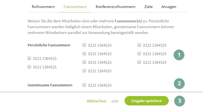The height and width of the screenshot is (109, 203).
Task: Check the Gemeinsame Faxnummern checkbox
Action: point(84,85)
